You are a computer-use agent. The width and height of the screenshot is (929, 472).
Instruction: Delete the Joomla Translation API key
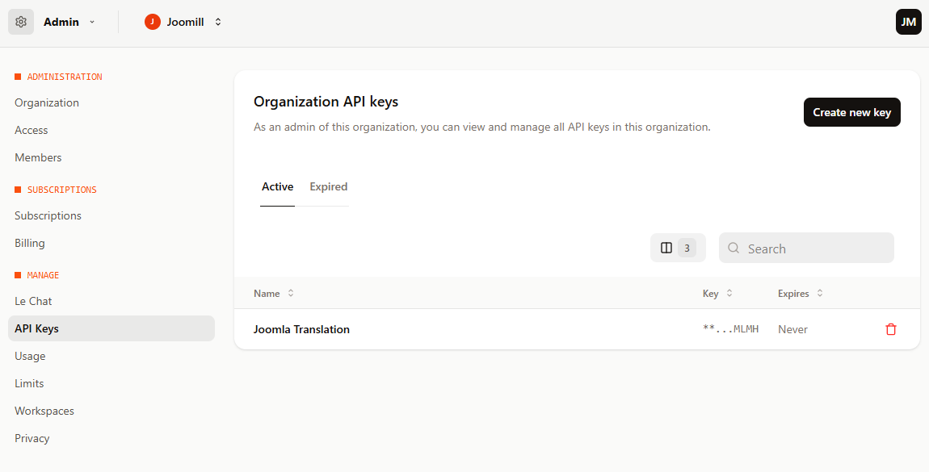pos(891,329)
